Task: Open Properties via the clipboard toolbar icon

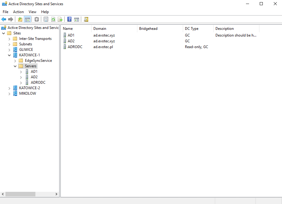Action: (37, 19)
